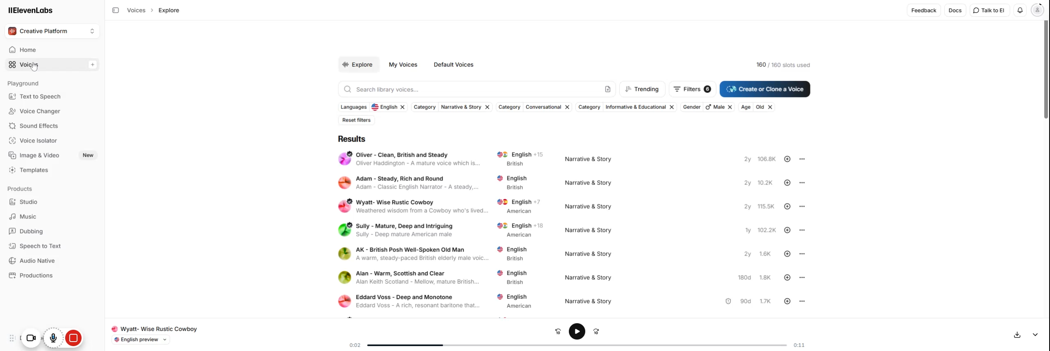
Task: Open the Trending sort dropdown
Action: pos(642,89)
